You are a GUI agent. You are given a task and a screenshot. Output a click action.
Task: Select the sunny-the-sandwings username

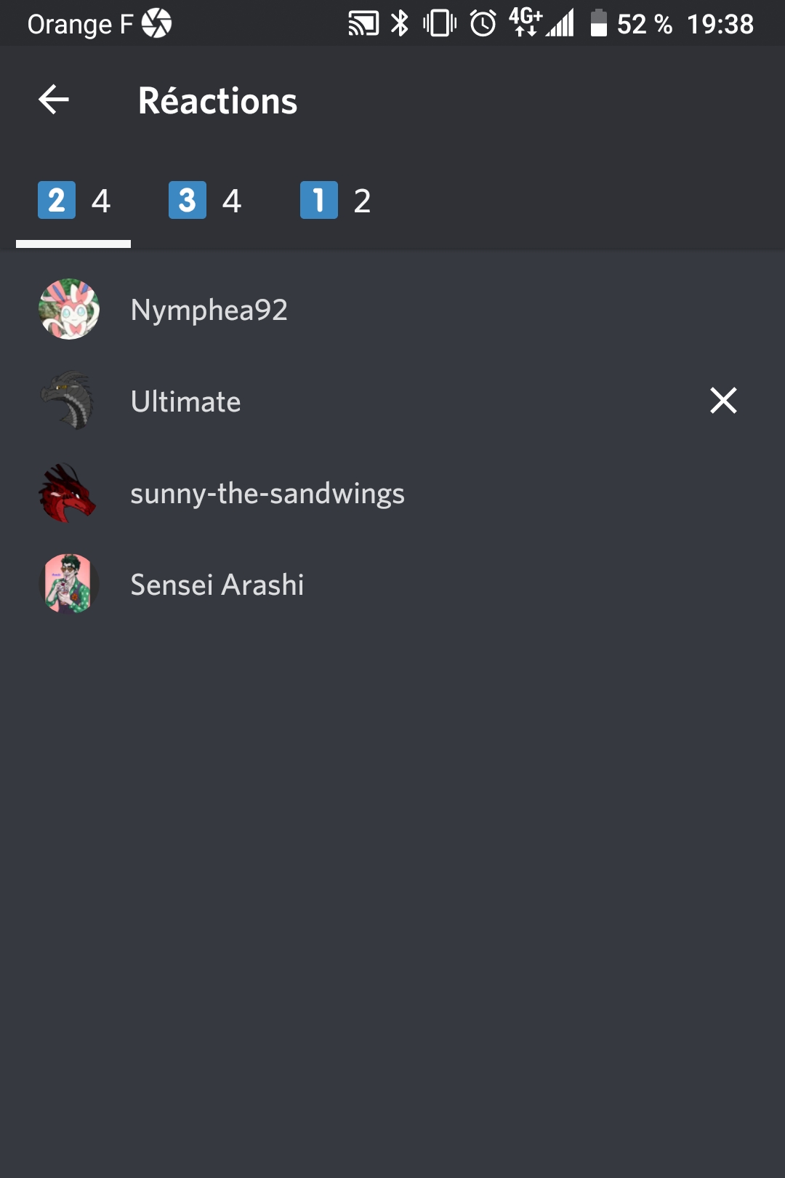click(267, 494)
